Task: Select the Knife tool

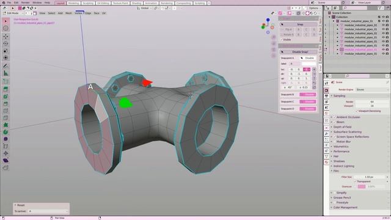Action: tap(5, 118)
